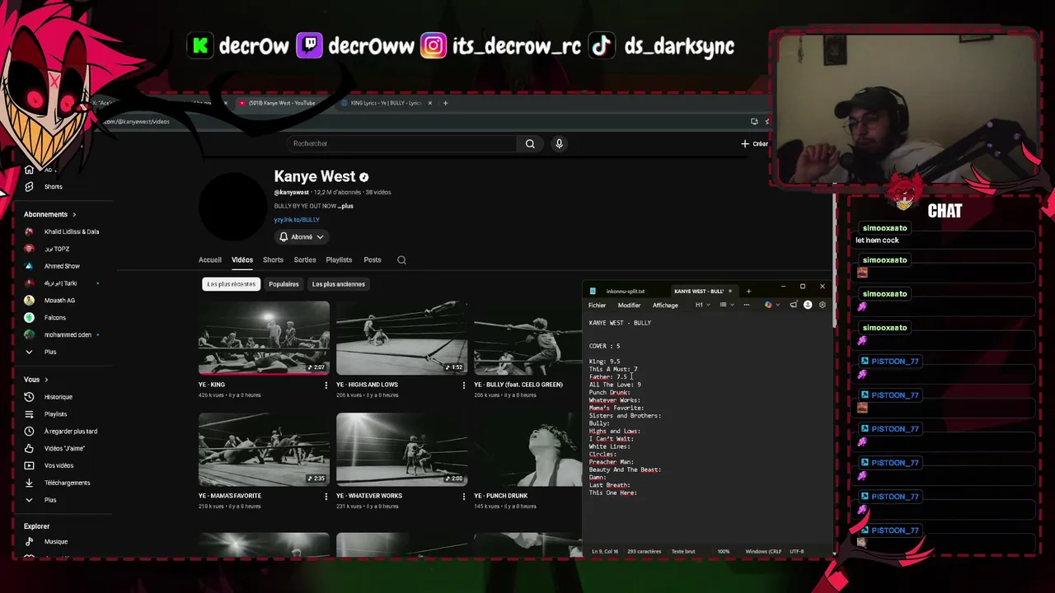Open Notepad settings gear icon
The height and width of the screenshot is (593, 1055).
tap(822, 305)
